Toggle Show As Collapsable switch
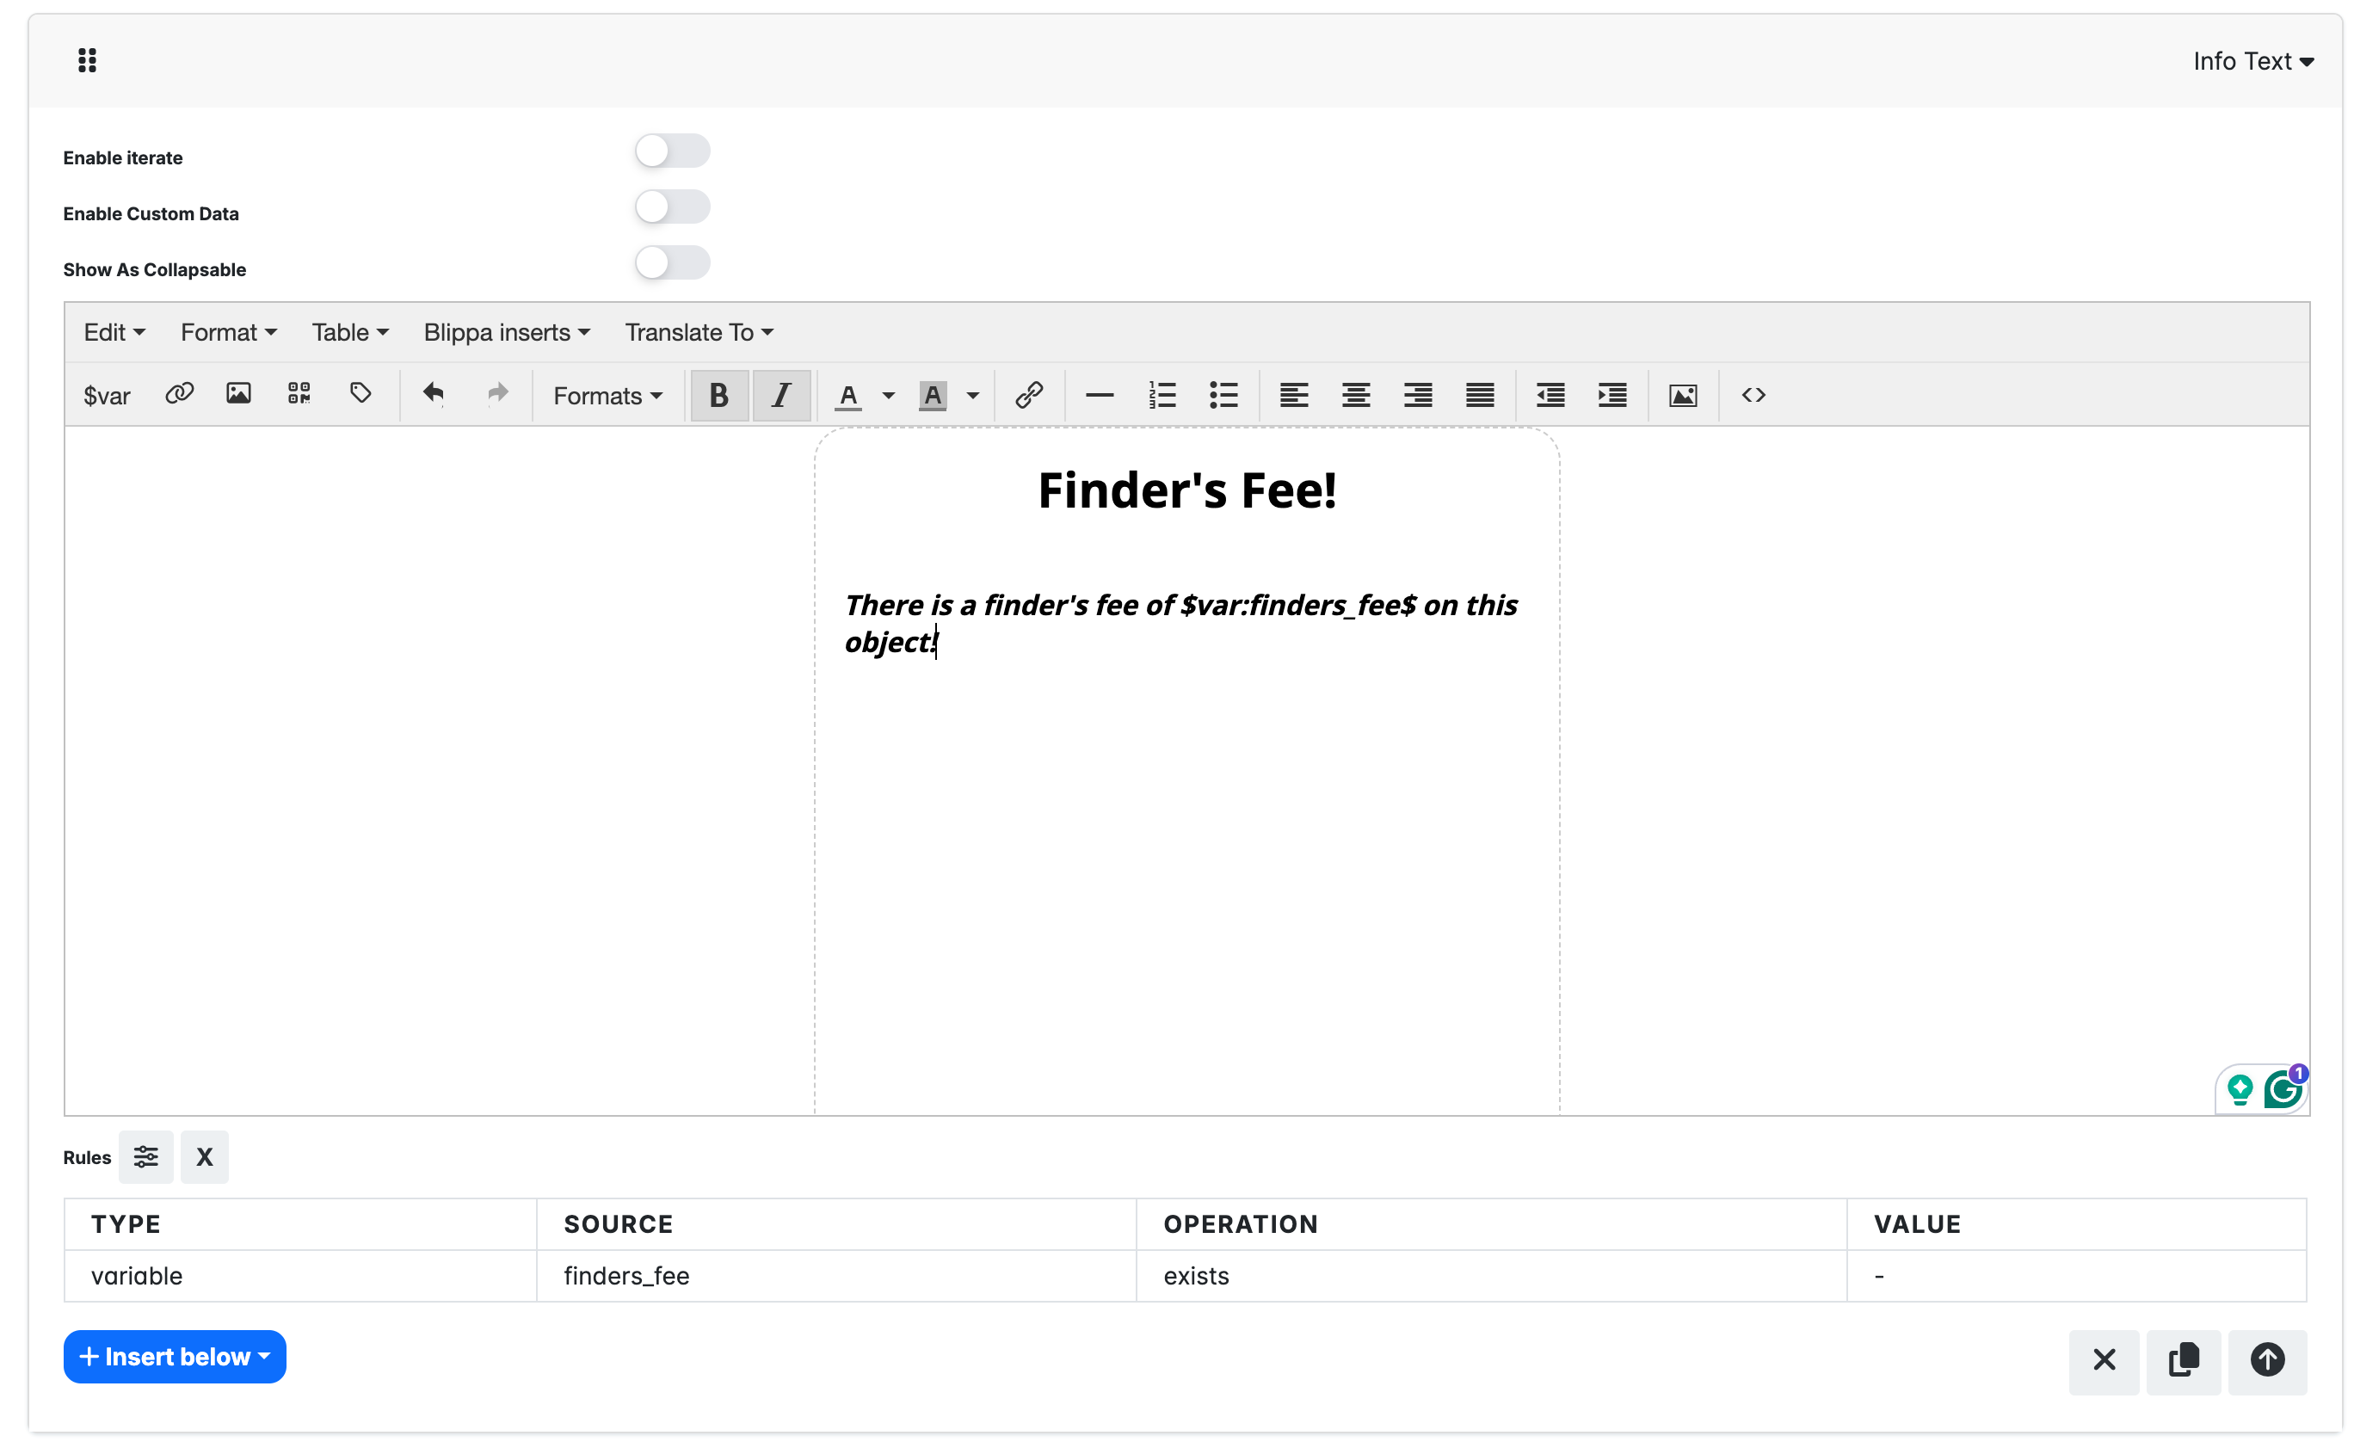Viewport: 2354px width, 1454px height. point(672,262)
